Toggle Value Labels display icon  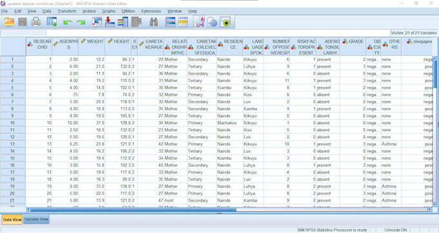tap(199, 22)
